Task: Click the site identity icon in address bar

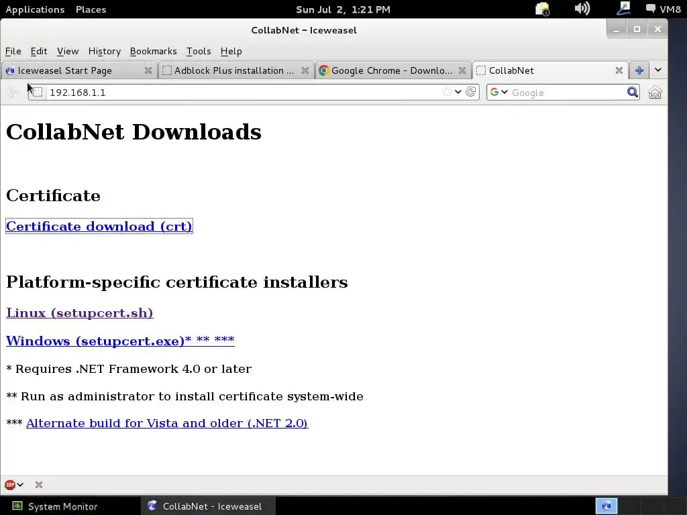Action: coord(38,93)
